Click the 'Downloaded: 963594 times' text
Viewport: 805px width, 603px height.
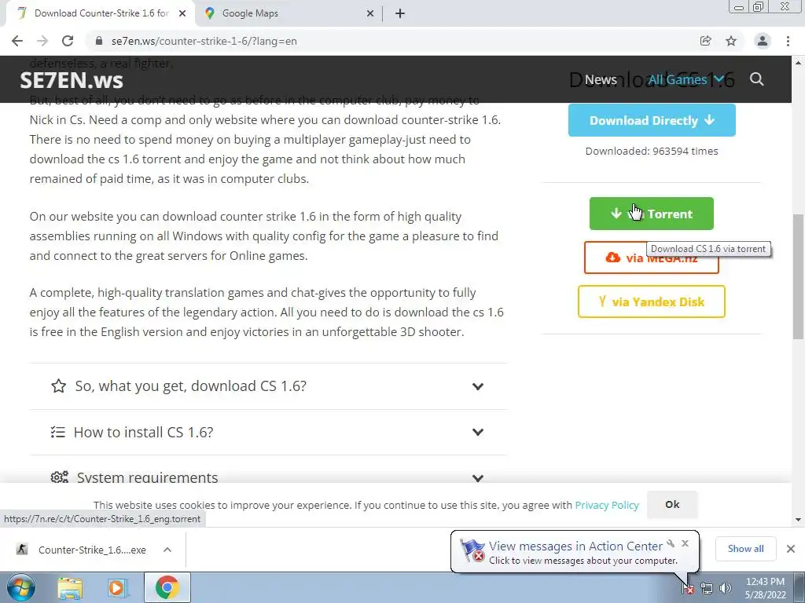652,152
